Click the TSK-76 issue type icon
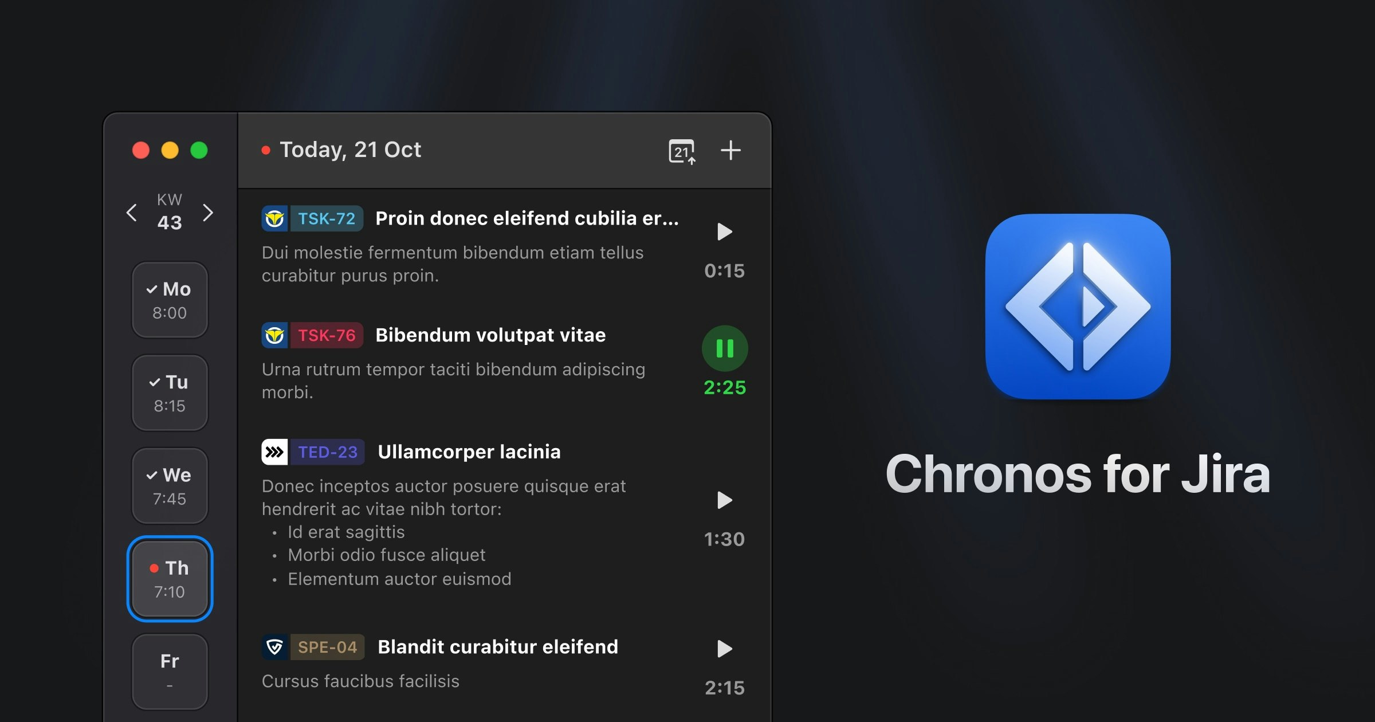The height and width of the screenshot is (722, 1375). 276,335
